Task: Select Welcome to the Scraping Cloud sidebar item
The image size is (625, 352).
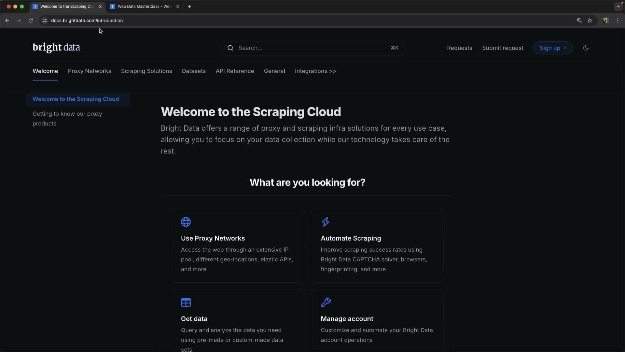Action: point(78,99)
